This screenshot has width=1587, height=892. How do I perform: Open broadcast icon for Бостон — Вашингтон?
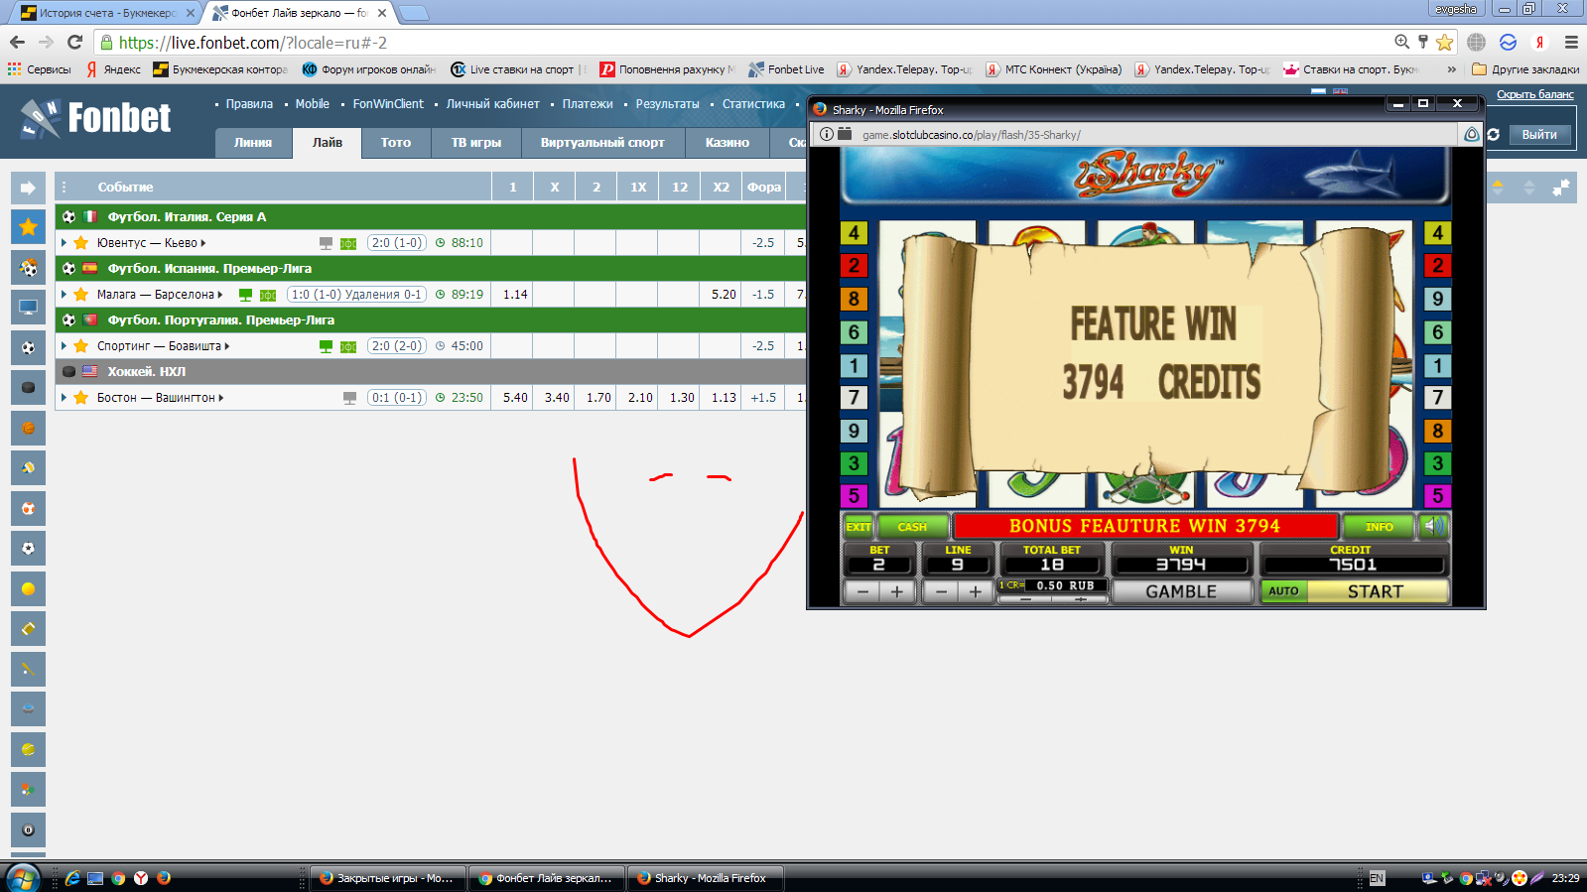[349, 398]
